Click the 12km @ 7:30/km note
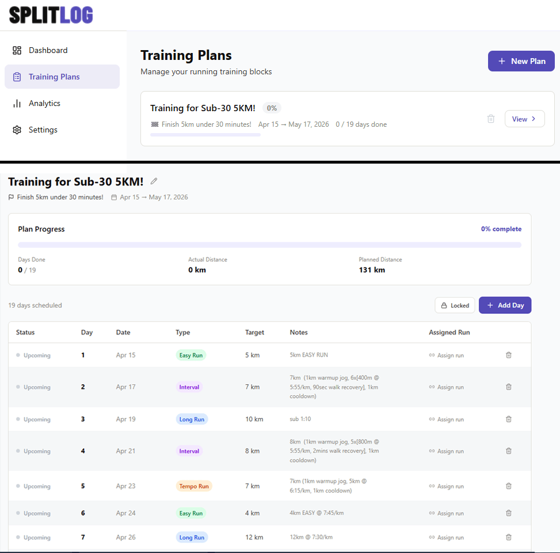 311,537
